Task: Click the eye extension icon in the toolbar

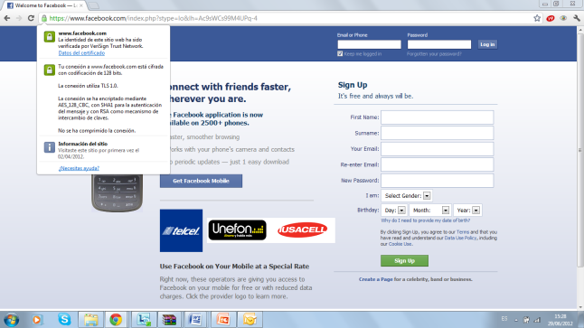Action: click(x=563, y=18)
